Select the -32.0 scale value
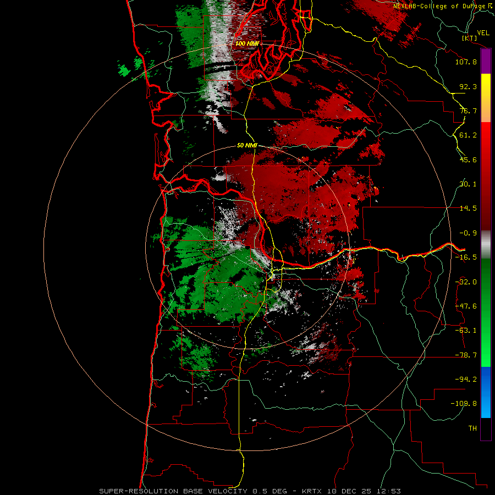The height and width of the screenshot is (495, 495). (466, 282)
